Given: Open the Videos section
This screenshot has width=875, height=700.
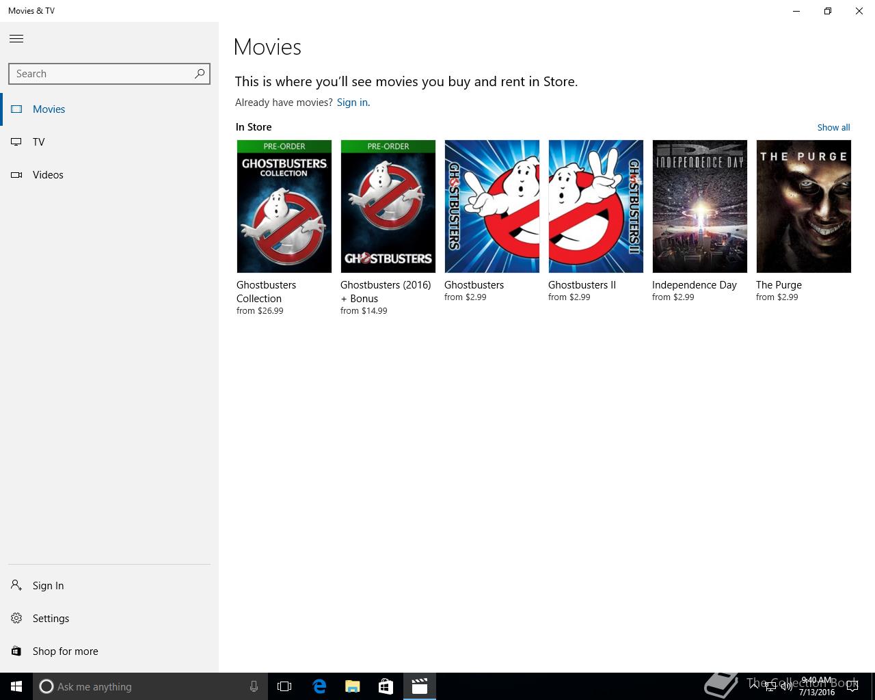Looking at the screenshot, I should click(109, 175).
